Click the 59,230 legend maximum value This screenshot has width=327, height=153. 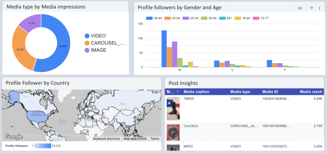point(56,146)
